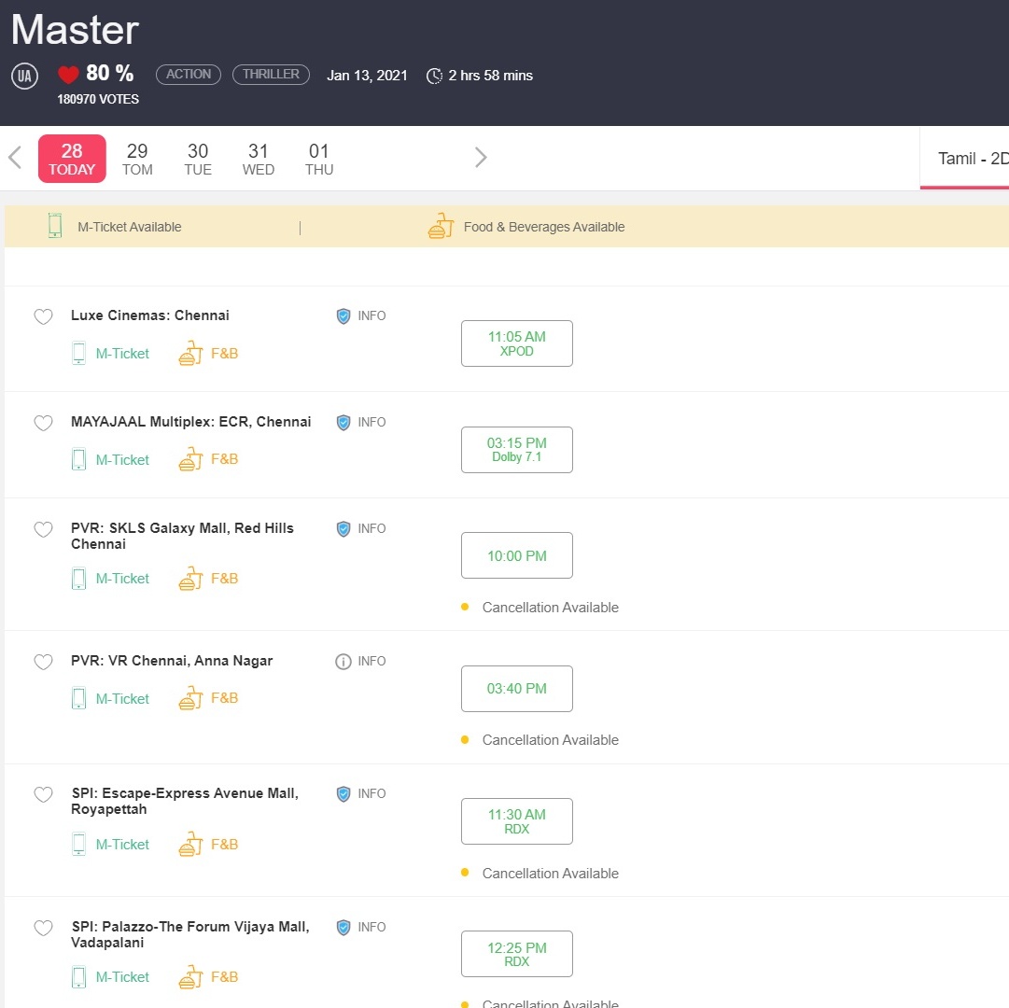Click F&B burger icon under PVR: VR Chennai
The image size is (1009, 1008).
coord(190,698)
